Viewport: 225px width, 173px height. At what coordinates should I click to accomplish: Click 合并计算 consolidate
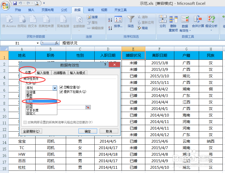coord(198,21)
